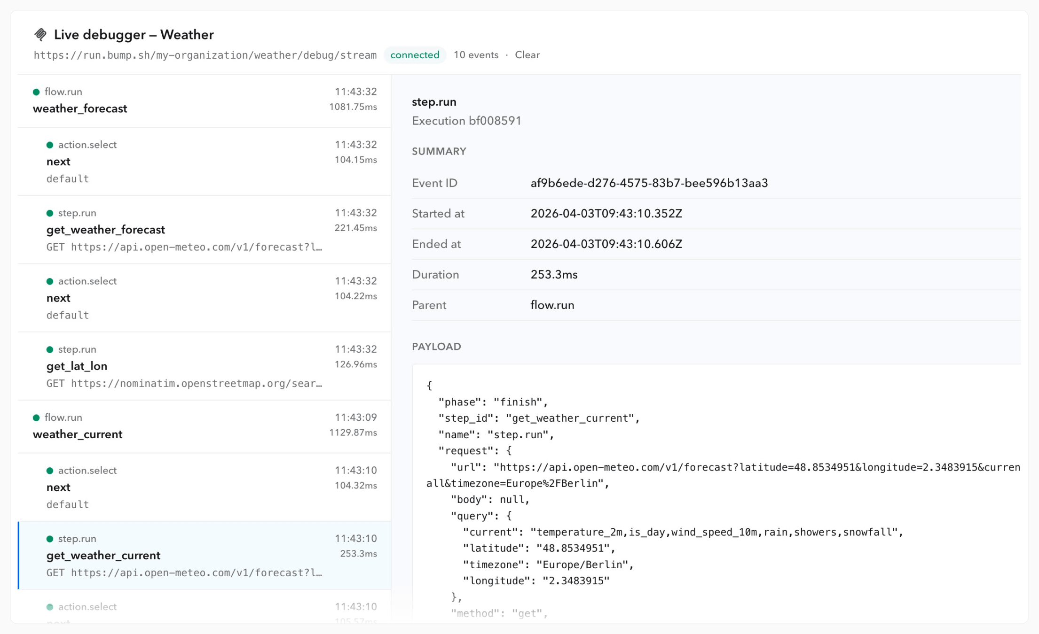This screenshot has width=1039, height=634.
Task: Select the highlighted get_weather_current step.run event
Action: pos(205,555)
